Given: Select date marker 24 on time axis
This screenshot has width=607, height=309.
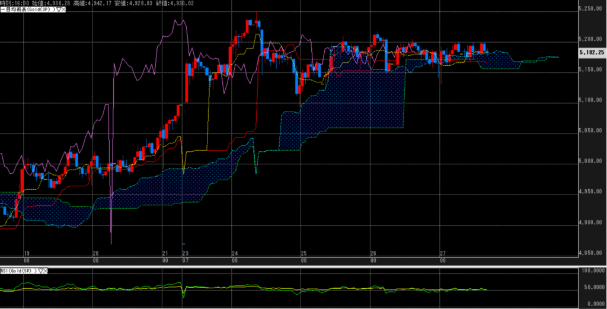Looking at the screenshot, I should (235, 253).
